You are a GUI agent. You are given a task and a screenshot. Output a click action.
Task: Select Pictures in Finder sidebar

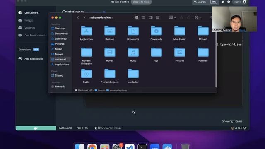tap(60, 44)
